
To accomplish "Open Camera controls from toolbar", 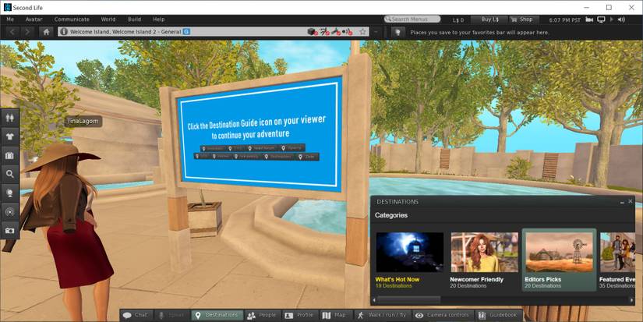I will [443, 315].
